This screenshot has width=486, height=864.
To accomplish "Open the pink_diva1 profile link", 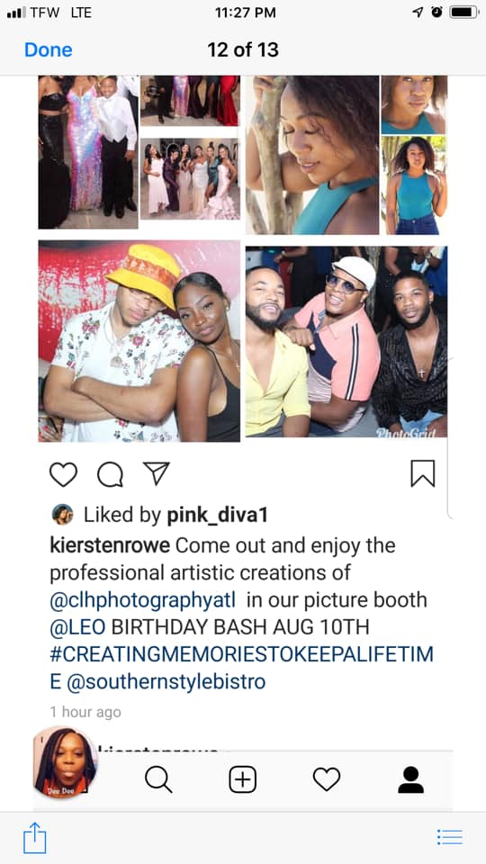I will pyautogui.click(x=217, y=515).
